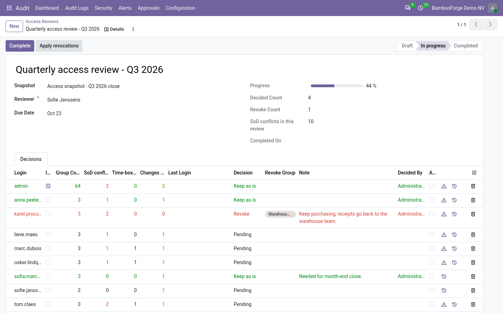Open the action kebab menu beside Details

pyautogui.click(x=133, y=29)
